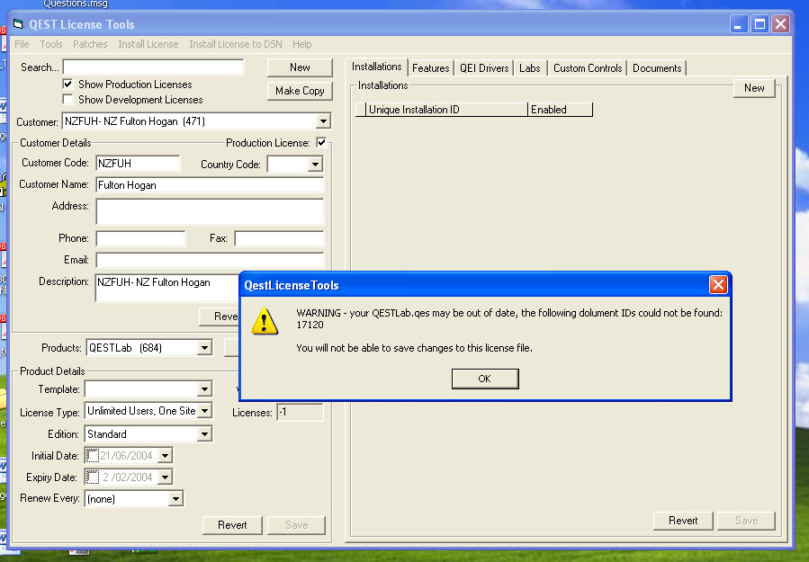Open the License Type dropdown
The height and width of the screenshot is (562, 809).
[x=204, y=411]
